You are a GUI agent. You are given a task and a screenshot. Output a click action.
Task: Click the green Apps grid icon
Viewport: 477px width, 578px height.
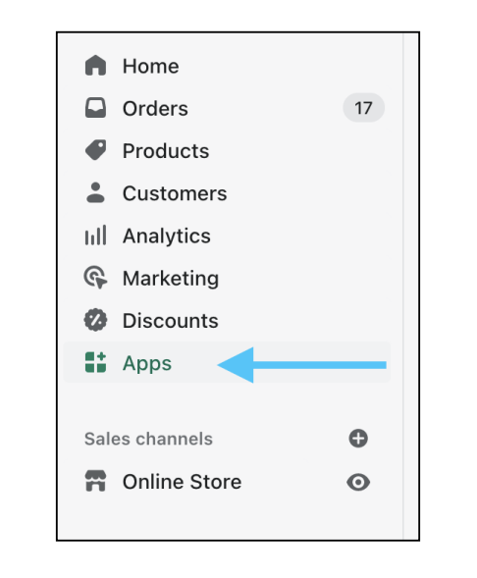pos(95,362)
